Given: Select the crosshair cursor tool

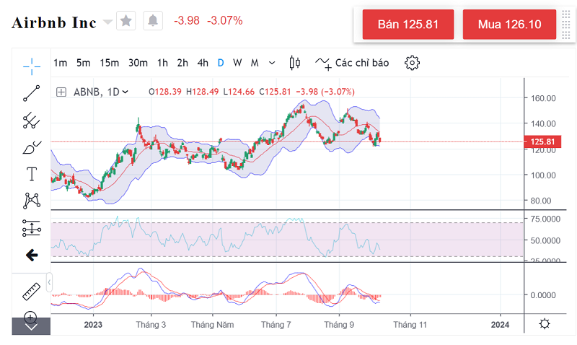Looking at the screenshot, I should click(x=31, y=67).
